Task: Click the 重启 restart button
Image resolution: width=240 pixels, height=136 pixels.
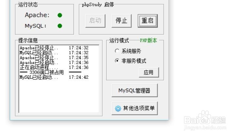Action: 147,21
